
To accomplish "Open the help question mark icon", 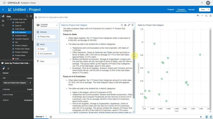I will click(202, 3).
